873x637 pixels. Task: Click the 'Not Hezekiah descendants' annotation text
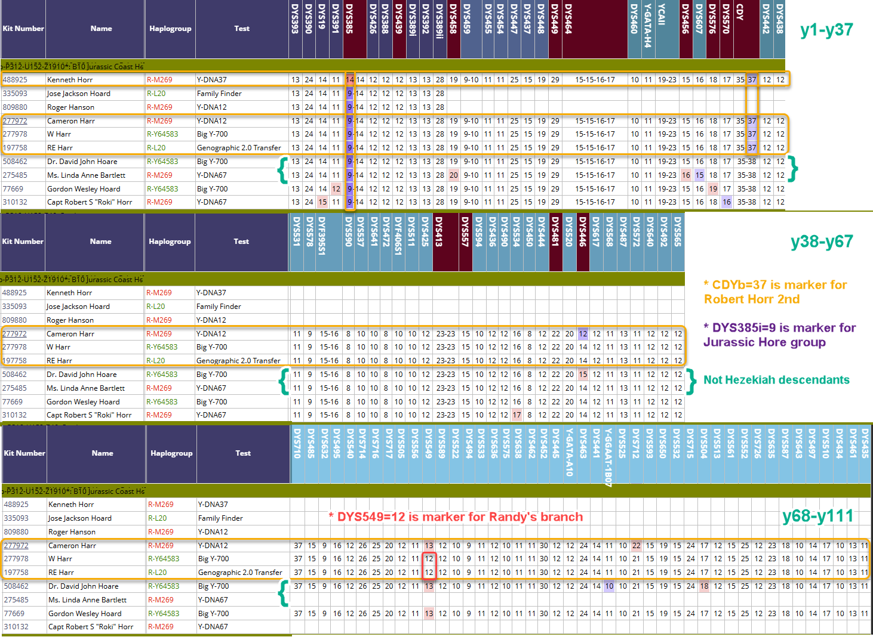(776, 380)
